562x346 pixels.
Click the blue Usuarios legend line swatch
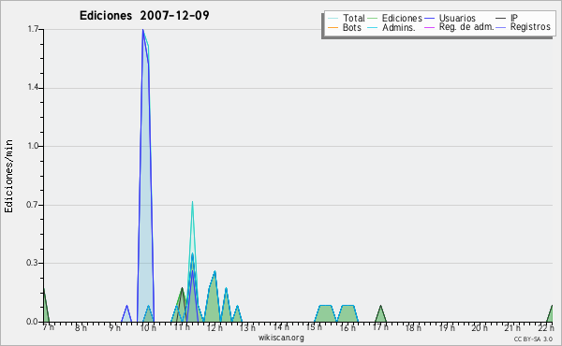(429, 19)
